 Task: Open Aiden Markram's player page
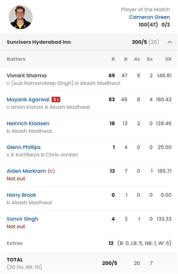26,171
